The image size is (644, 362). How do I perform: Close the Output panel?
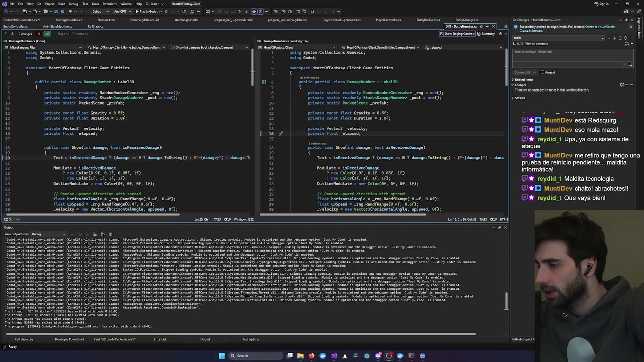[x=506, y=228]
